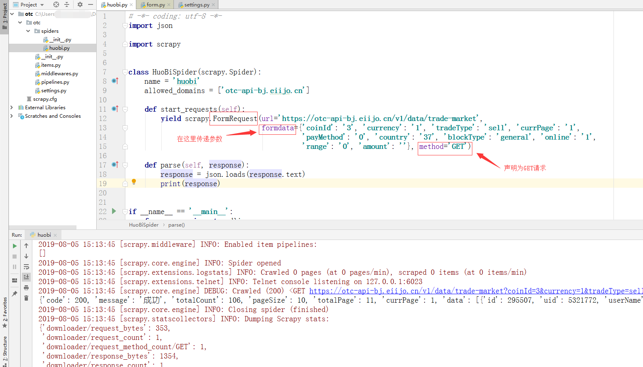Open the Project view dropdown
This screenshot has height=367, width=643.
pos(28,5)
